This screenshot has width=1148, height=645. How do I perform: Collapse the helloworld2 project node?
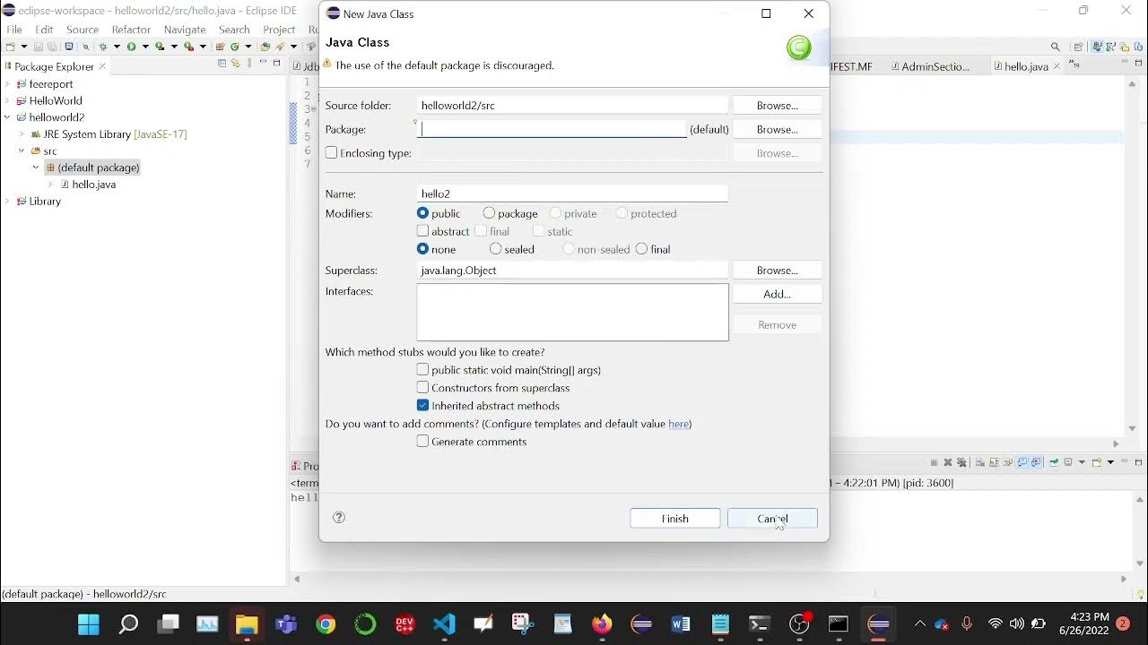coord(7,117)
